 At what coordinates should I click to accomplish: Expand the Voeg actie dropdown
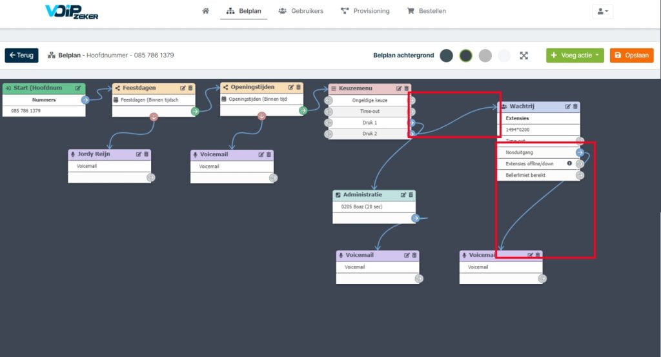pyautogui.click(x=575, y=56)
